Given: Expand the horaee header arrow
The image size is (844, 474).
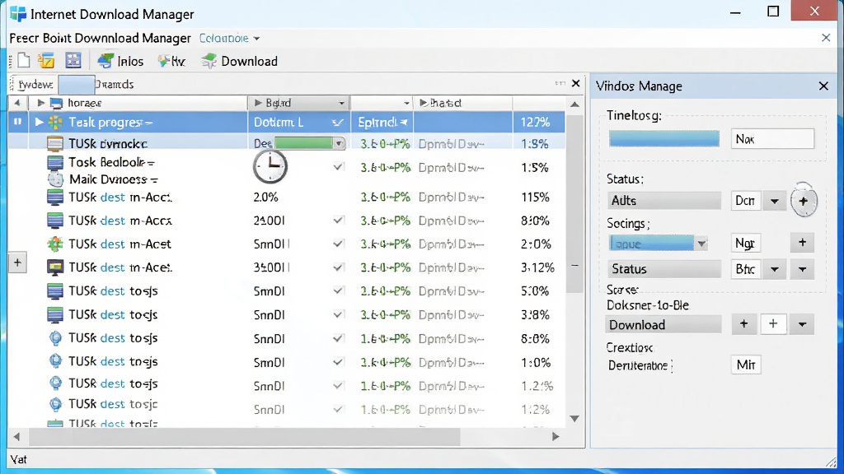Looking at the screenshot, I should [41, 103].
